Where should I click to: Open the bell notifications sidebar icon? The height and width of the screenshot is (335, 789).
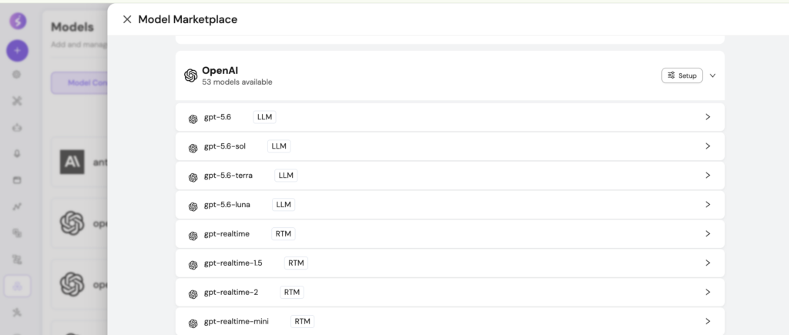click(17, 154)
